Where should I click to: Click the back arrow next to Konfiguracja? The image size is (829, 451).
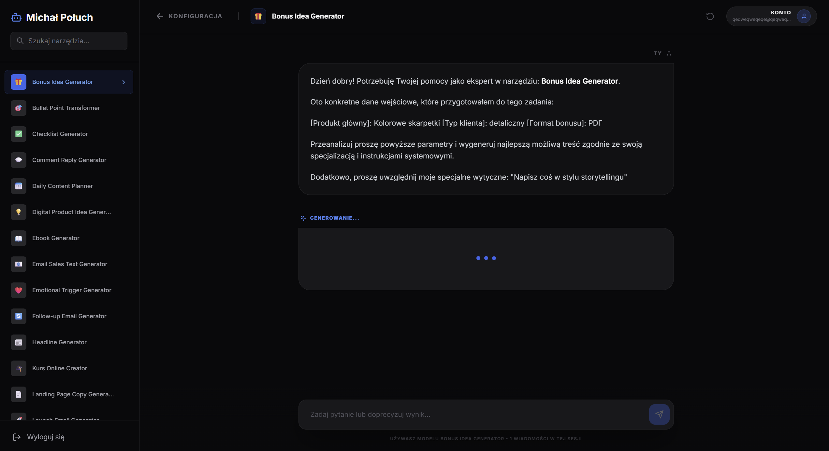[x=160, y=16]
